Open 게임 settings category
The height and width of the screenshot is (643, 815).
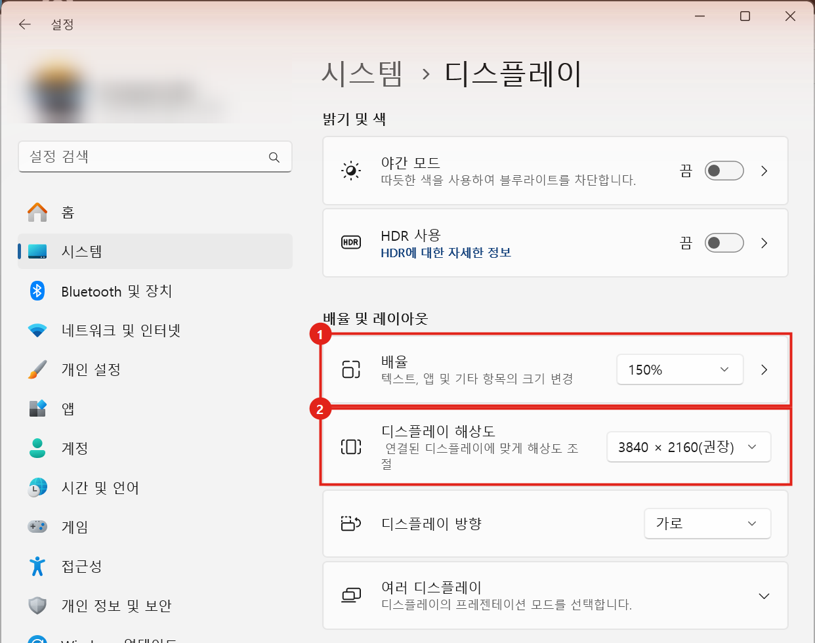(x=155, y=527)
